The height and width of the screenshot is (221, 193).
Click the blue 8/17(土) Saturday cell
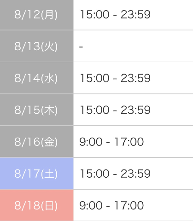pos(36,174)
